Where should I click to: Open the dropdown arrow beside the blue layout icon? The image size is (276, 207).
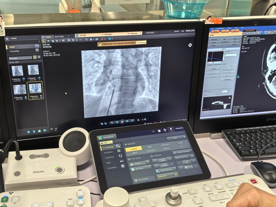click(x=112, y=39)
